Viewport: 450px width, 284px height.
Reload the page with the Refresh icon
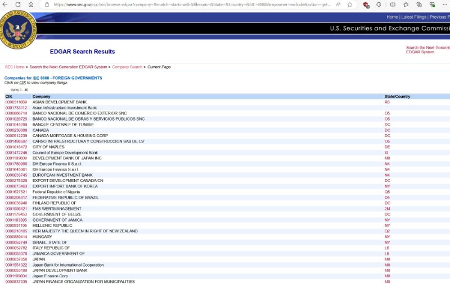[18, 4]
